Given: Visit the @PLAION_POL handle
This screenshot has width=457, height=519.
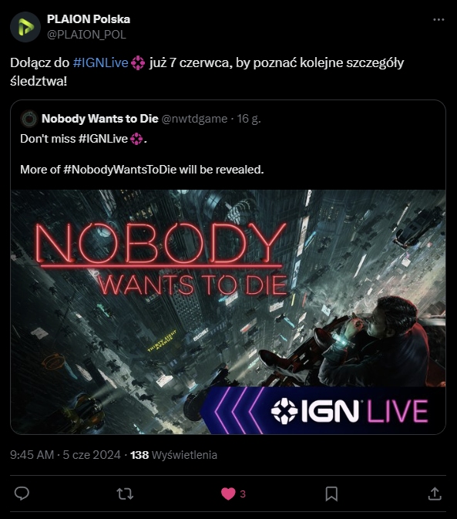Looking at the screenshot, I should point(86,35).
